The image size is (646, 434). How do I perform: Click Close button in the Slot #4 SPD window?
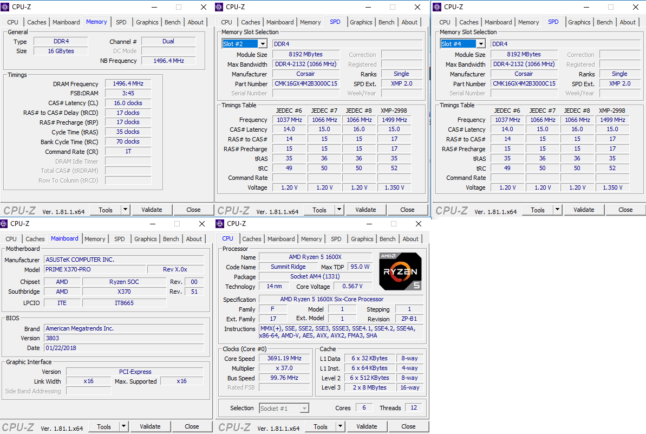(625, 210)
